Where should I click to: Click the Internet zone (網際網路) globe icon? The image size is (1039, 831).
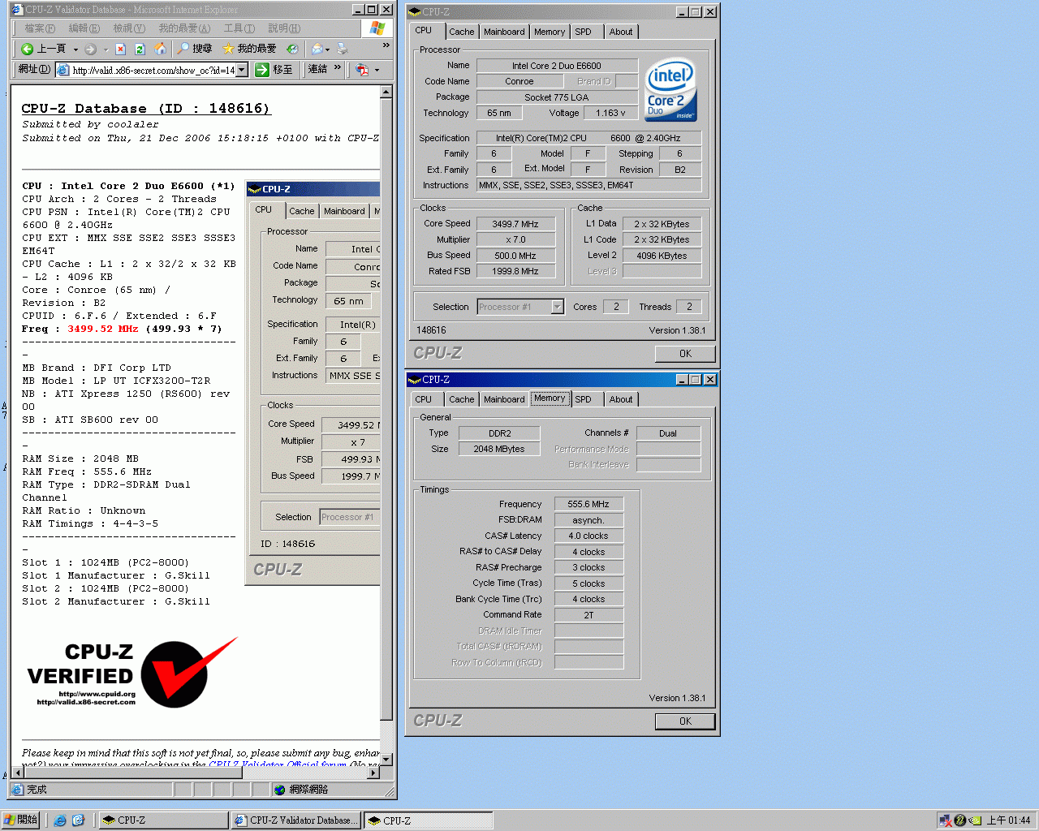[279, 790]
